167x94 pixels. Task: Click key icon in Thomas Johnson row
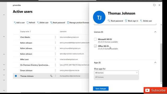point(51,76)
